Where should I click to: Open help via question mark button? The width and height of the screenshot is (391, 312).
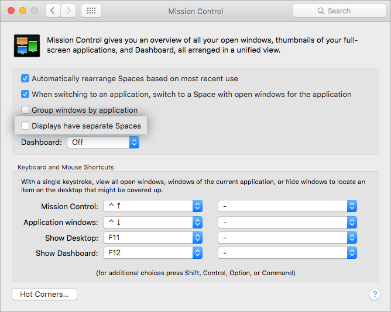[375, 294]
